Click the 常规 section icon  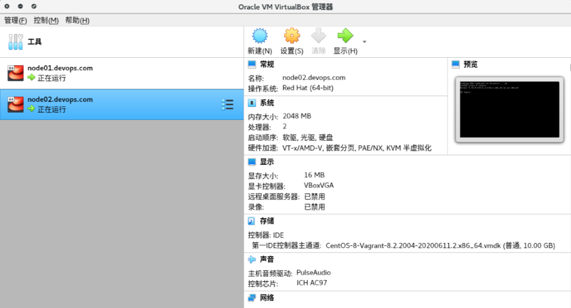[x=252, y=65]
